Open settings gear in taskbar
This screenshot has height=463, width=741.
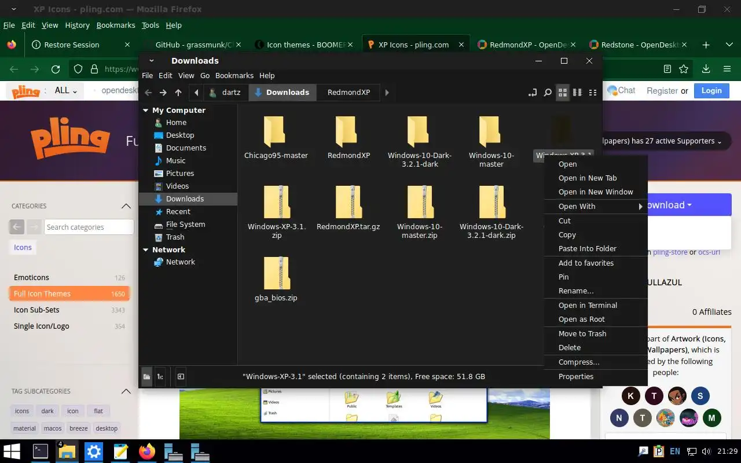pos(94,451)
